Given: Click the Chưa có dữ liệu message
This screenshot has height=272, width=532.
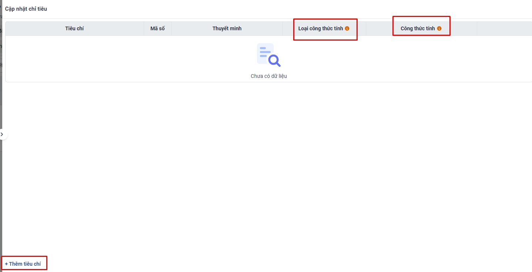Looking at the screenshot, I should (268, 76).
